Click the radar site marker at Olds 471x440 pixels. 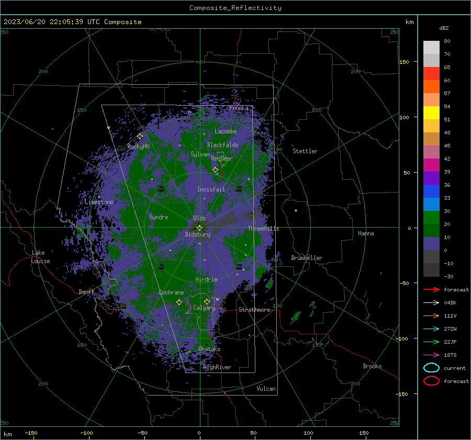point(200,228)
